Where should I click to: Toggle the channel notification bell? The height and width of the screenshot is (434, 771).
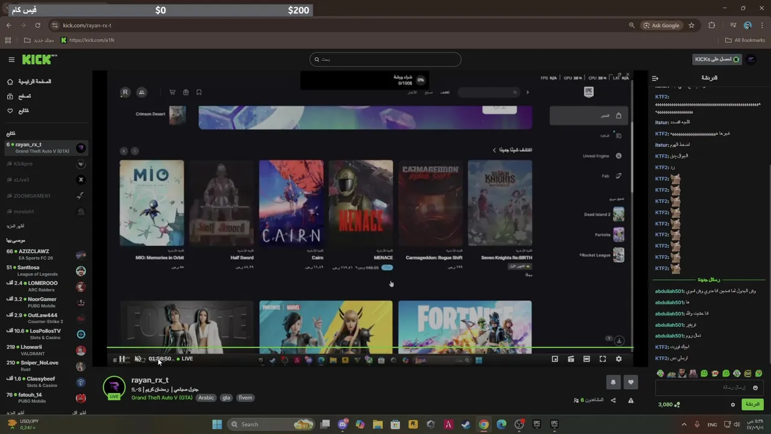pos(613,382)
